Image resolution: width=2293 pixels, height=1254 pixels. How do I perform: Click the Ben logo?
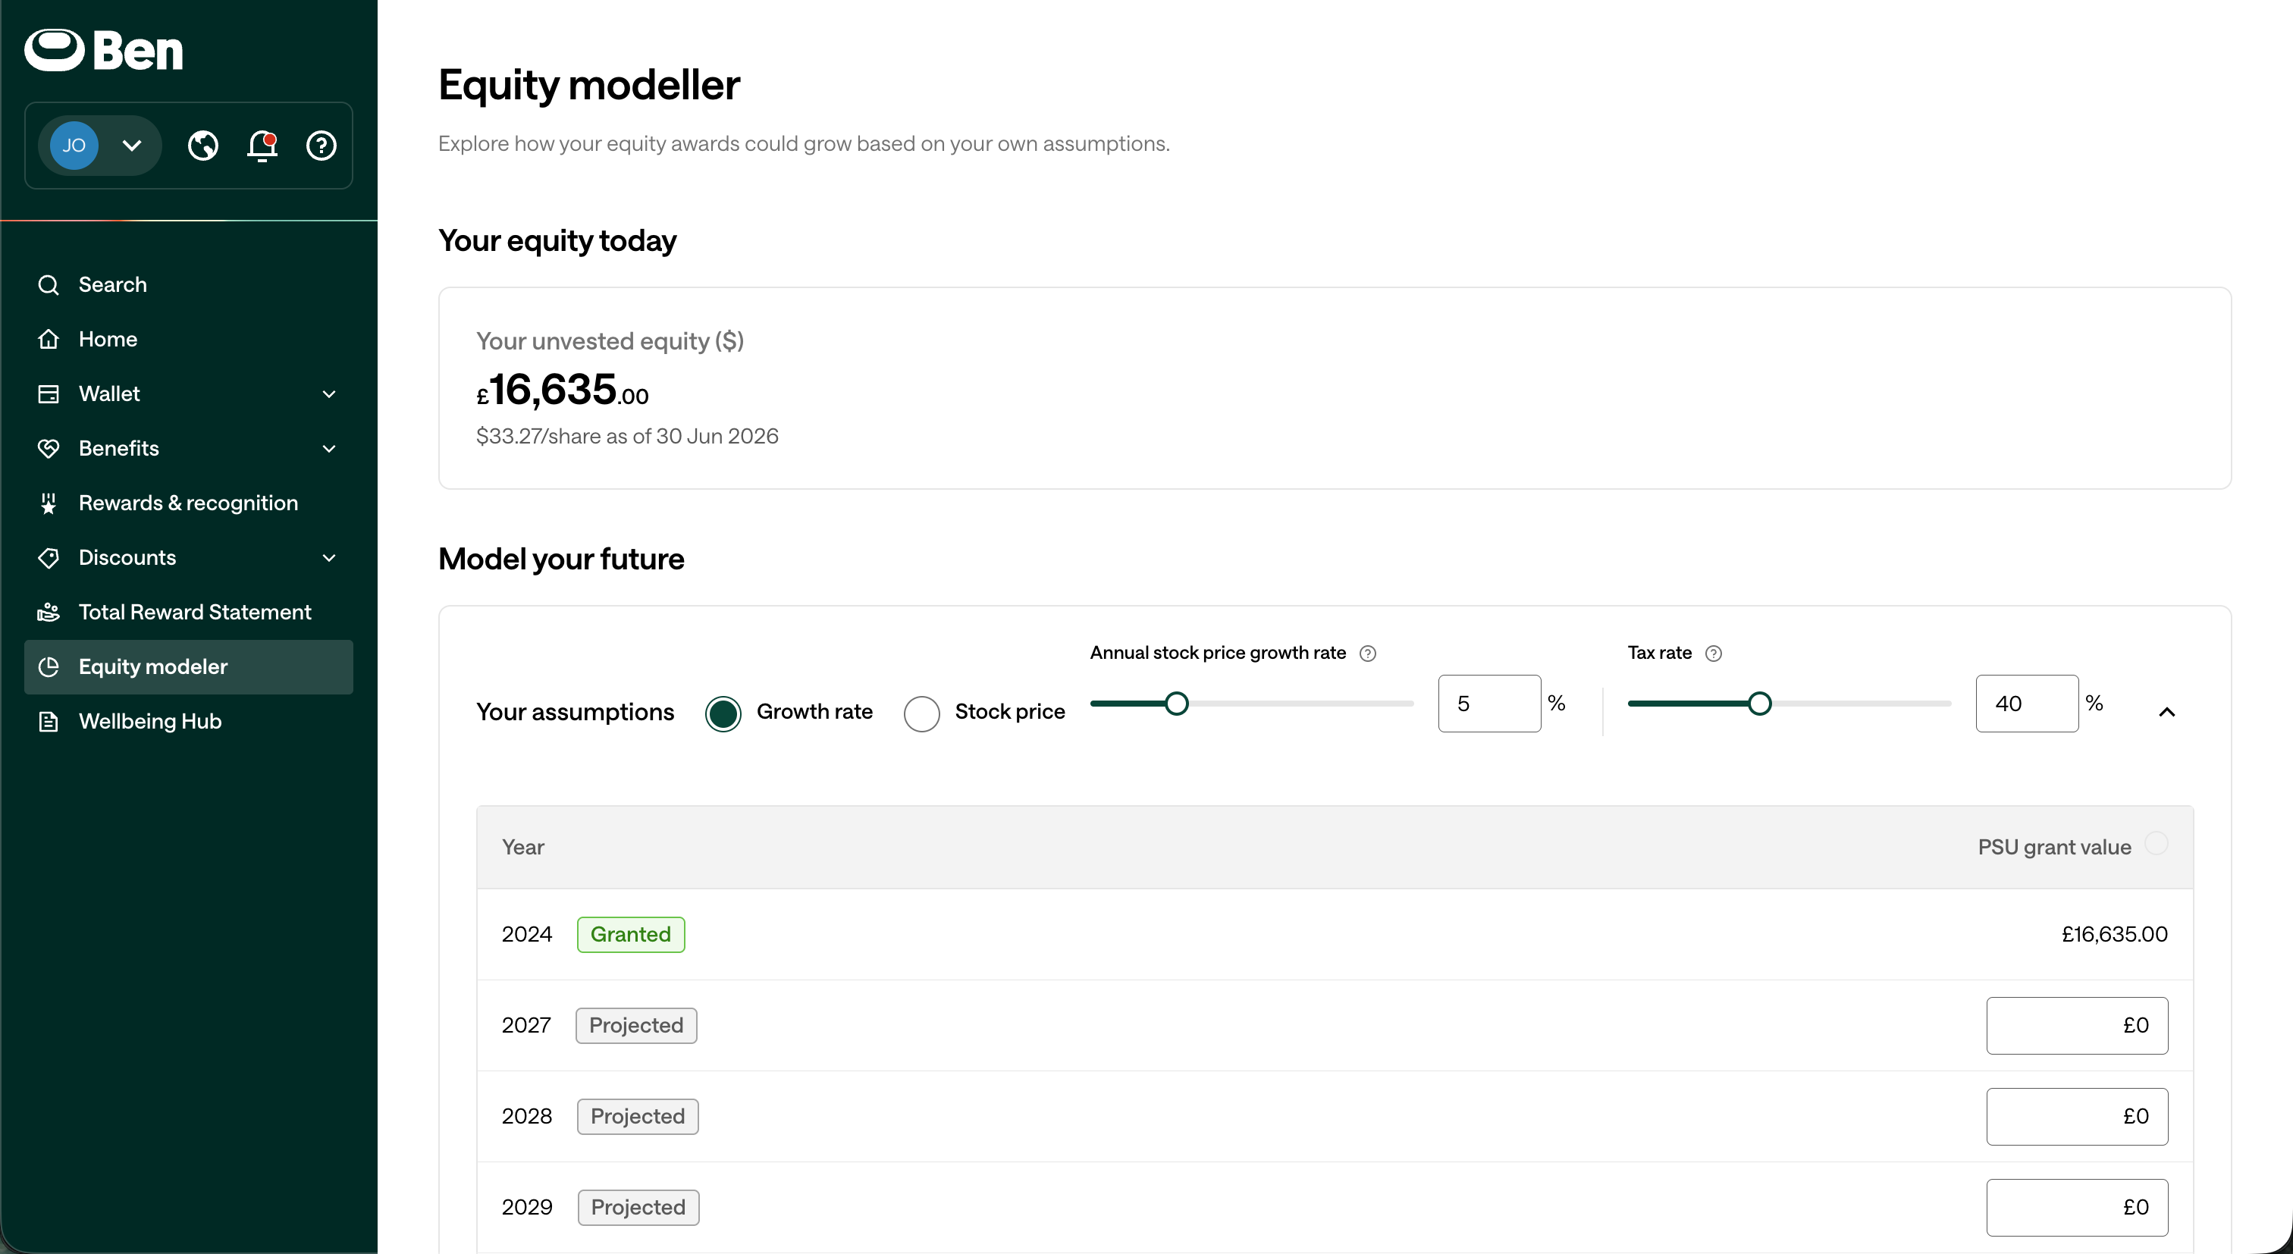(103, 50)
